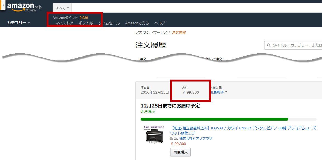Visit seller 株式会社ピアノプラザ
The height and width of the screenshot is (160, 322).
click(196, 138)
